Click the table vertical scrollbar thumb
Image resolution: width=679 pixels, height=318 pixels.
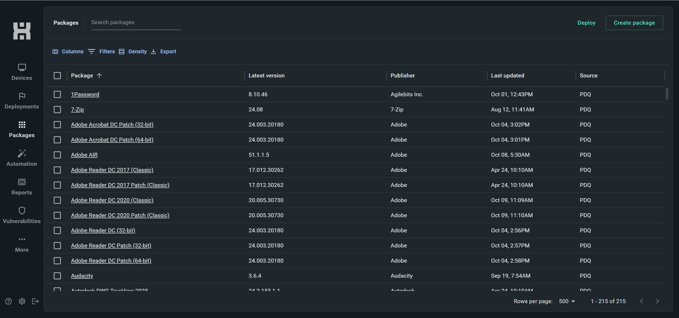[x=667, y=94]
